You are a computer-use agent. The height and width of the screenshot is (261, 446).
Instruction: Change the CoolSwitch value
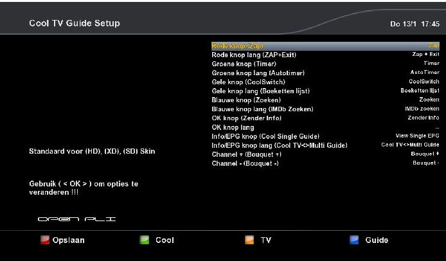(424, 82)
